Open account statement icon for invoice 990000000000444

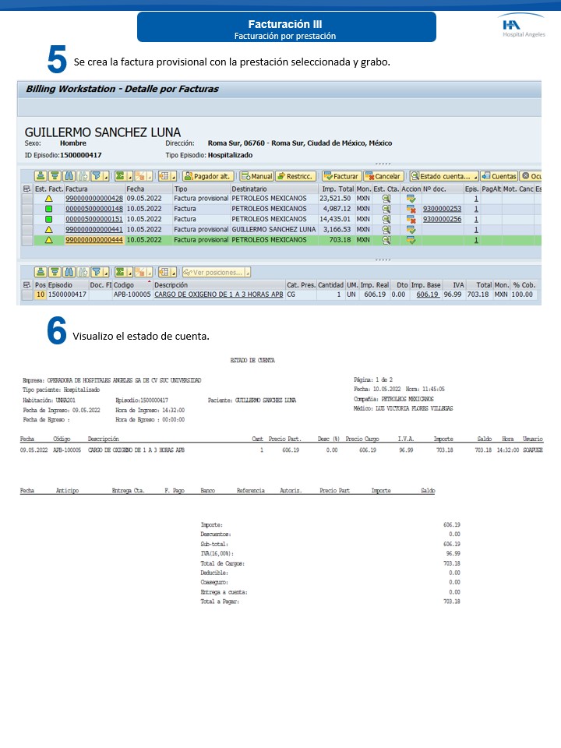point(386,240)
